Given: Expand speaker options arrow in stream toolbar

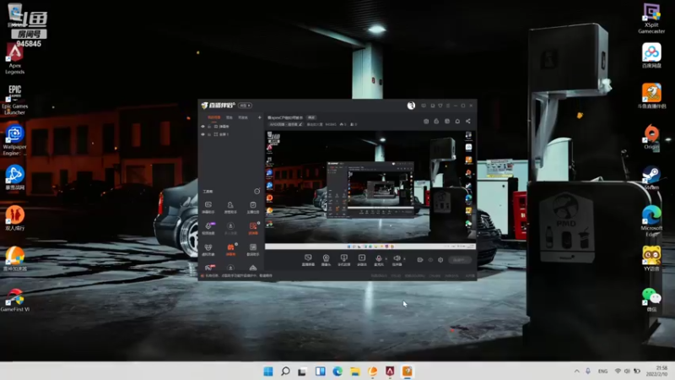Looking at the screenshot, I should 404,259.
